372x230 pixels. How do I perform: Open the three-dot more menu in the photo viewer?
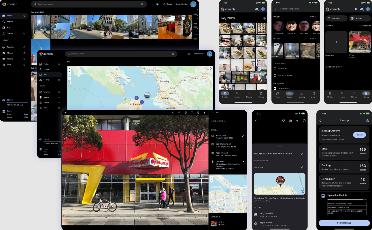205,113
